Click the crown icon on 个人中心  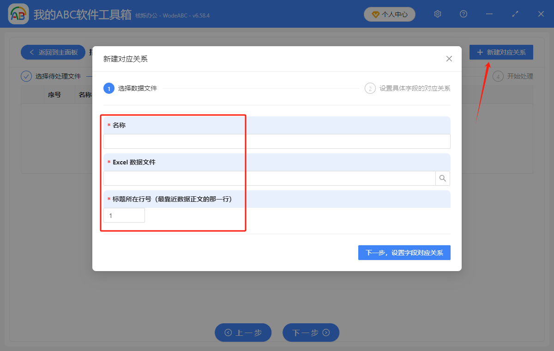[x=375, y=14]
